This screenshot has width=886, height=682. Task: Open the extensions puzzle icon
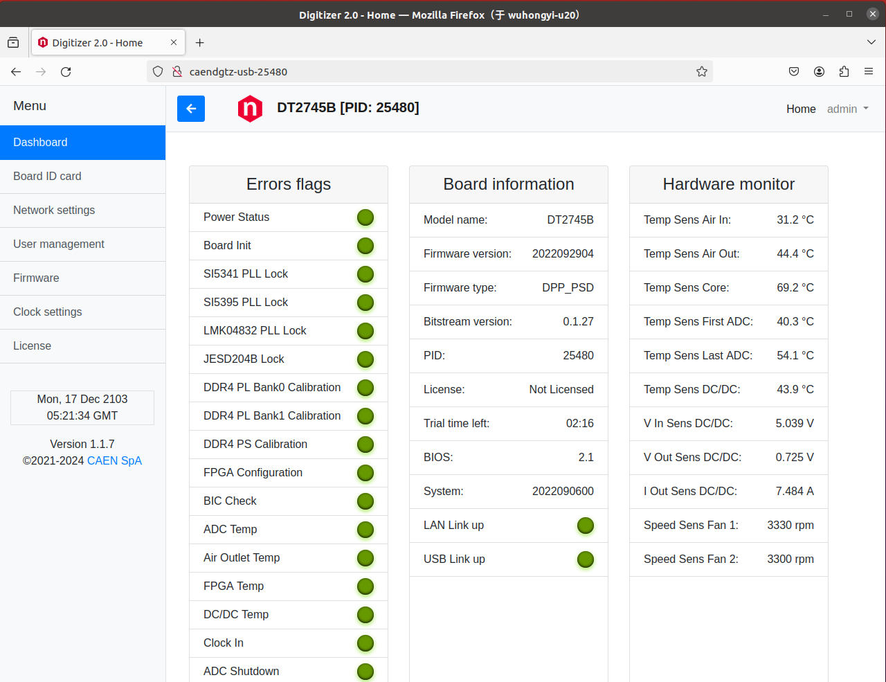(x=844, y=71)
